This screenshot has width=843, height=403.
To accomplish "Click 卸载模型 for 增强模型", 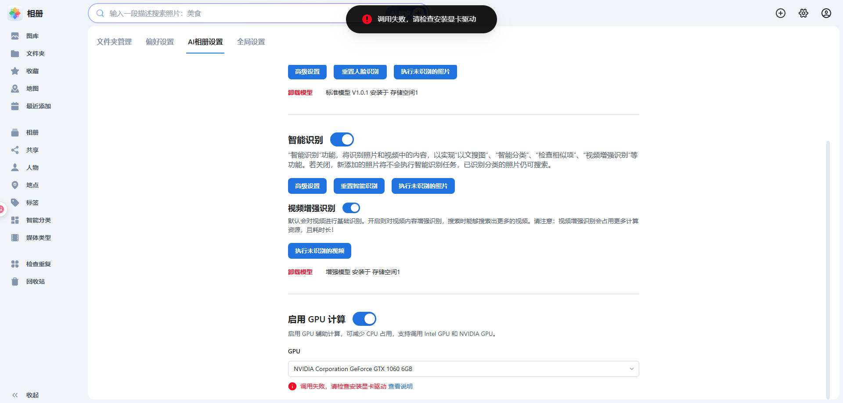I will (300, 272).
